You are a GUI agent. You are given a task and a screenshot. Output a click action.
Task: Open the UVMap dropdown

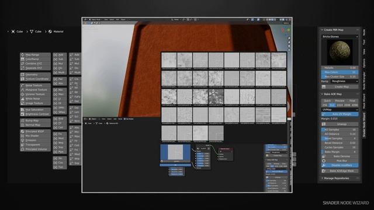[x=340, y=110]
